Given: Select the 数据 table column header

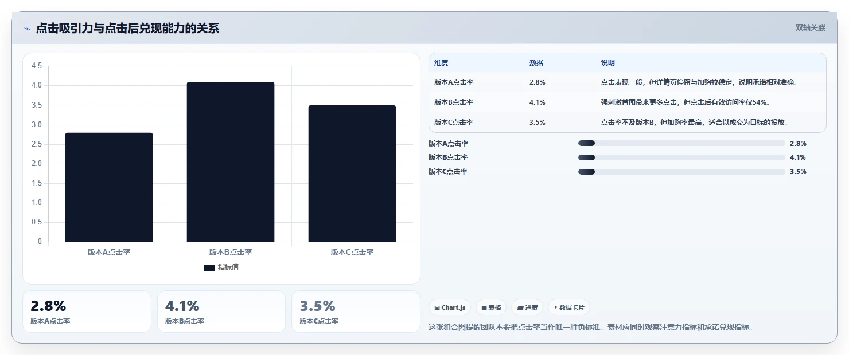Looking at the screenshot, I should tap(536, 63).
